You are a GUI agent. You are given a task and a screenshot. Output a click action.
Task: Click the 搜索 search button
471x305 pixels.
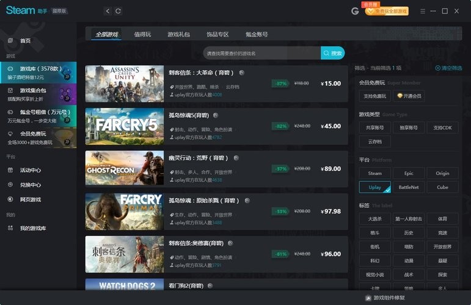332,53
